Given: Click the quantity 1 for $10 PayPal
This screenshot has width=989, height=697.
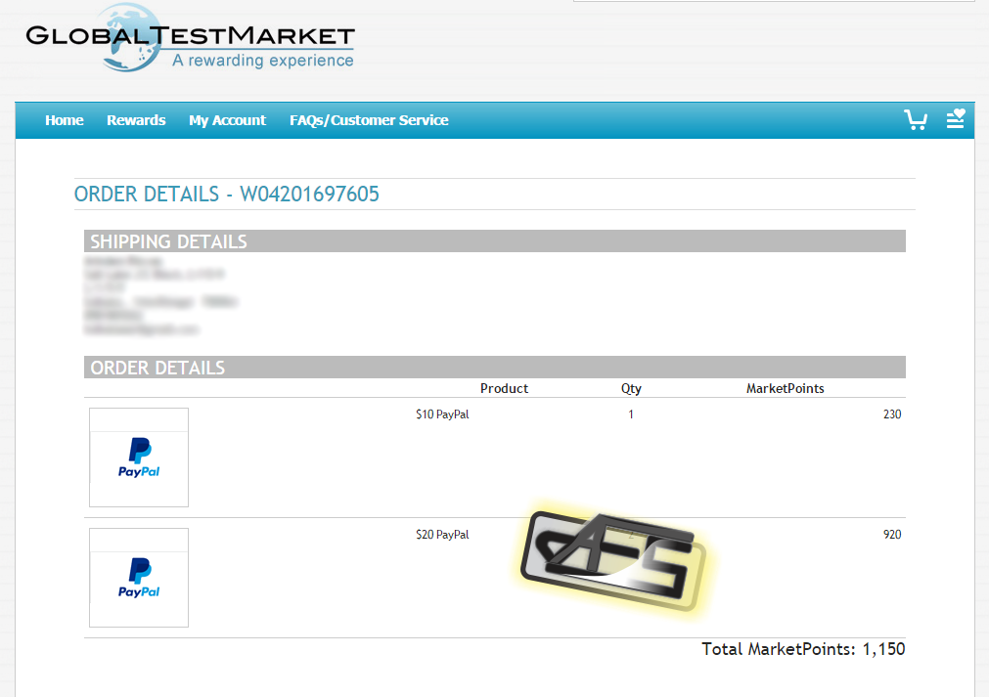Looking at the screenshot, I should 631,414.
